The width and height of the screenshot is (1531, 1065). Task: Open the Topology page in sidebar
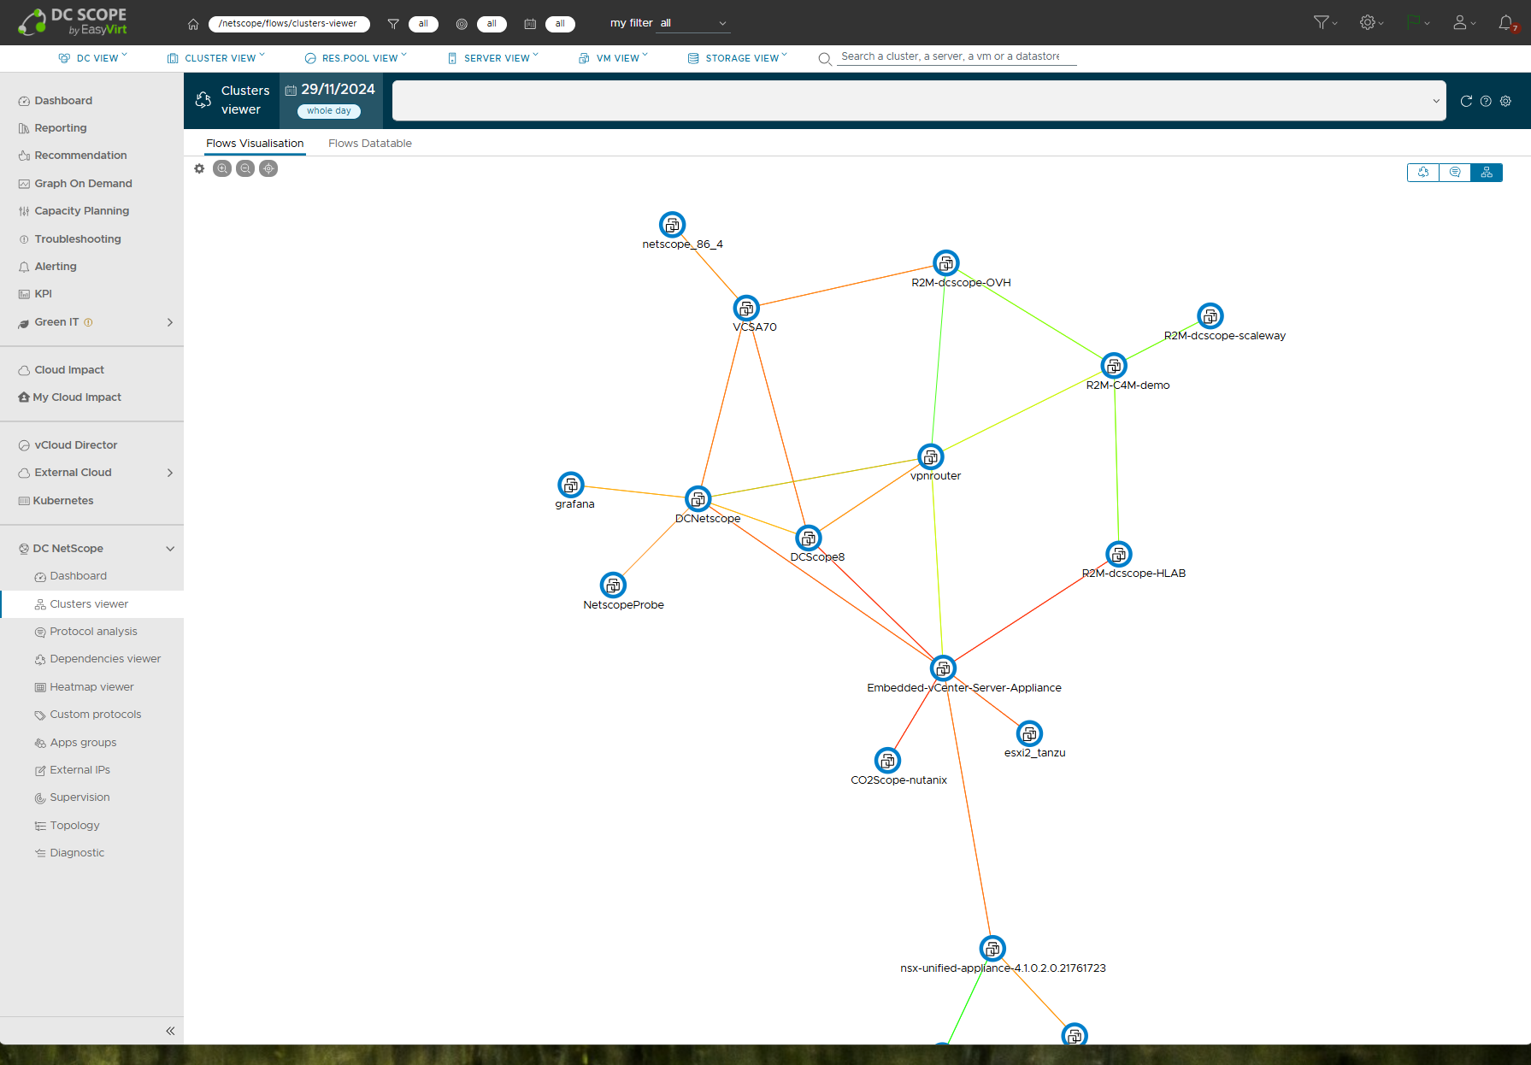coord(74,826)
